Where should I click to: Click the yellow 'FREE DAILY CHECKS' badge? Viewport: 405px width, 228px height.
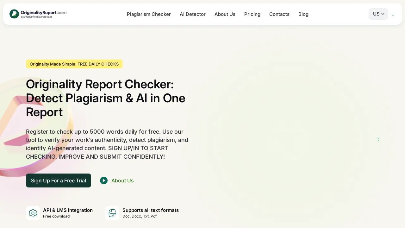(74, 64)
